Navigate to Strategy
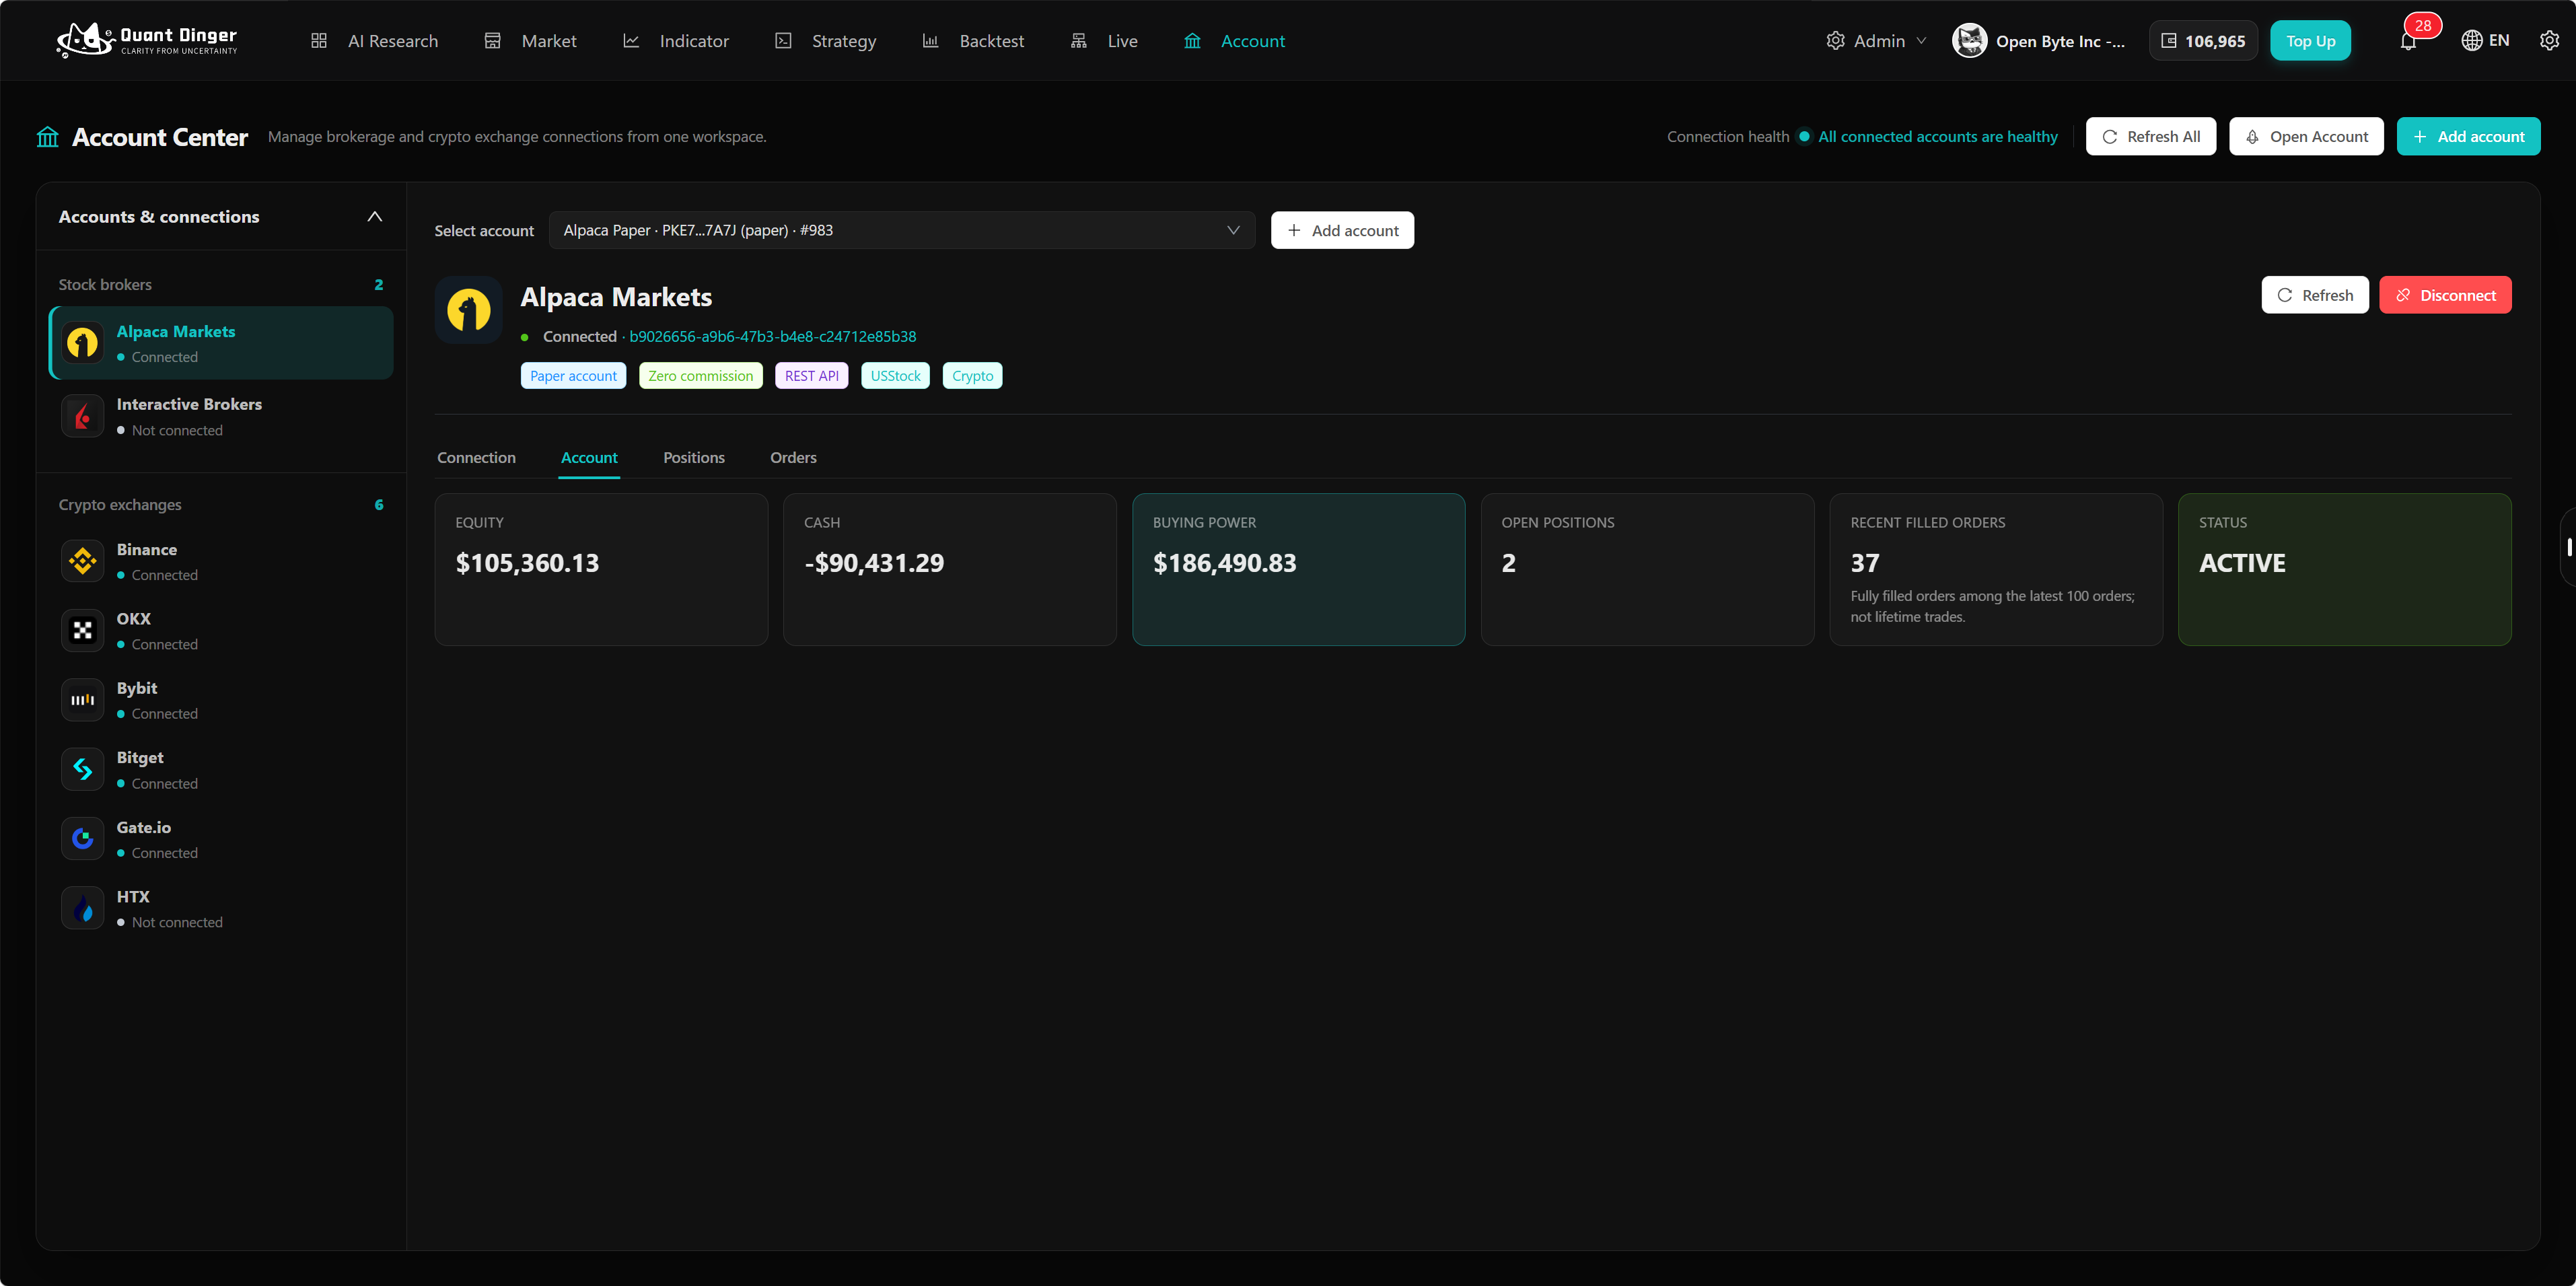 click(826, 41)
